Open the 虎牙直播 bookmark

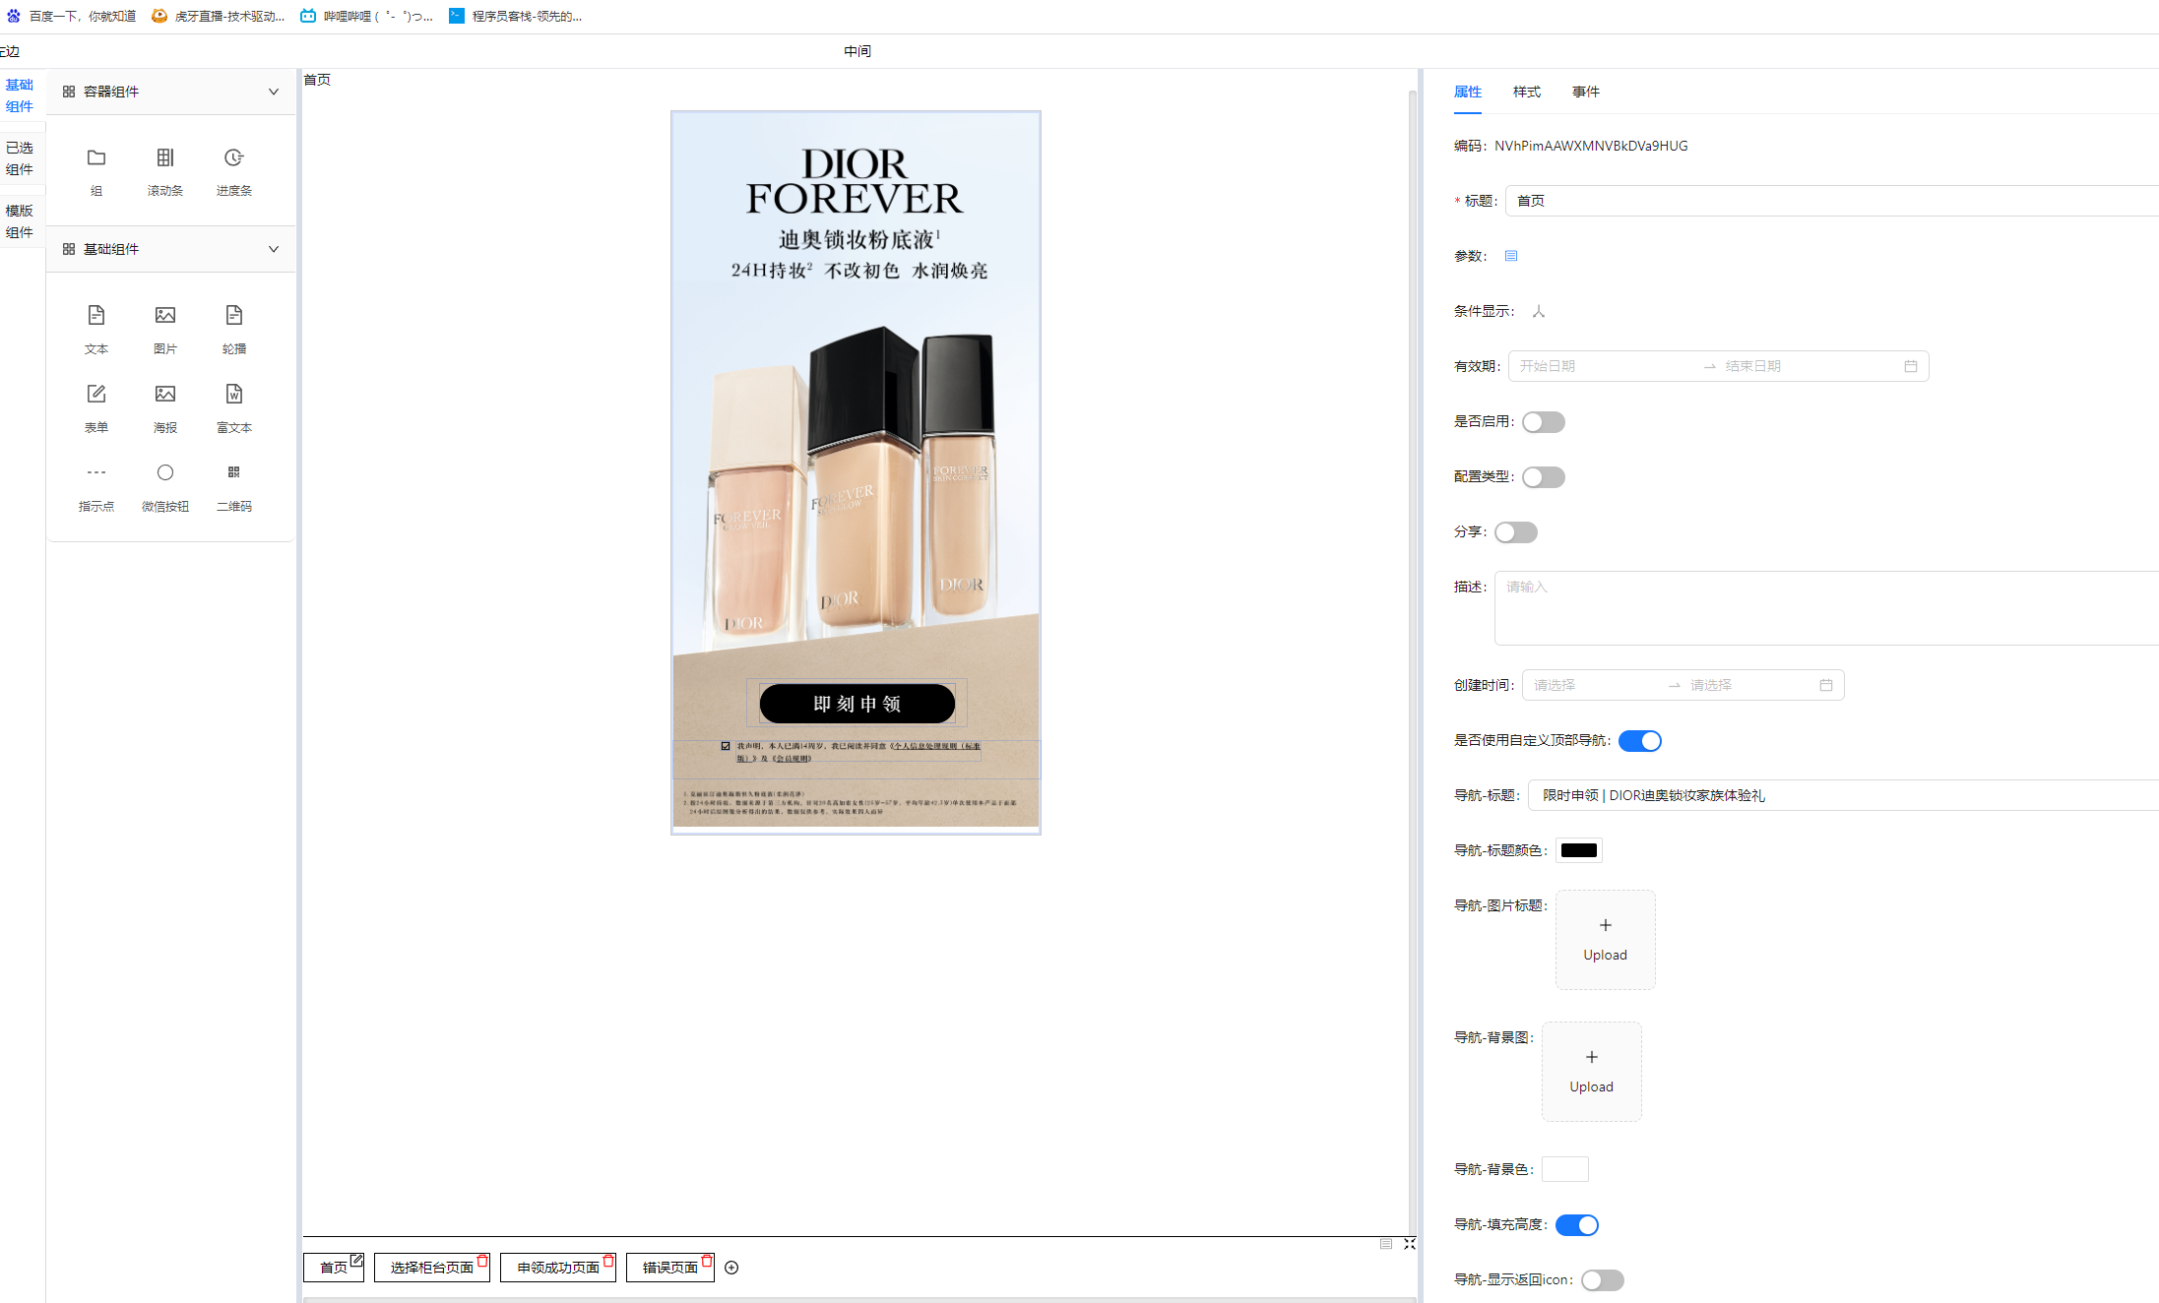tap(219, 16)
